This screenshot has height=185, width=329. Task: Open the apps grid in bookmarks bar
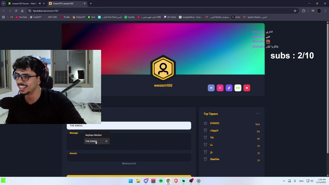pos(3,17)
